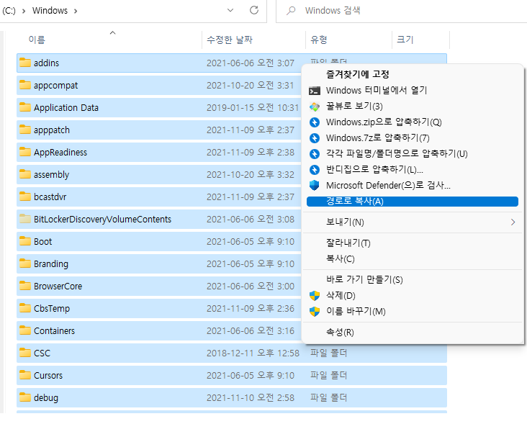Click 파일 폴더 type in debug row

click(328, 398)
